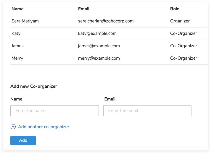Select the James name cell

point(17,46)
